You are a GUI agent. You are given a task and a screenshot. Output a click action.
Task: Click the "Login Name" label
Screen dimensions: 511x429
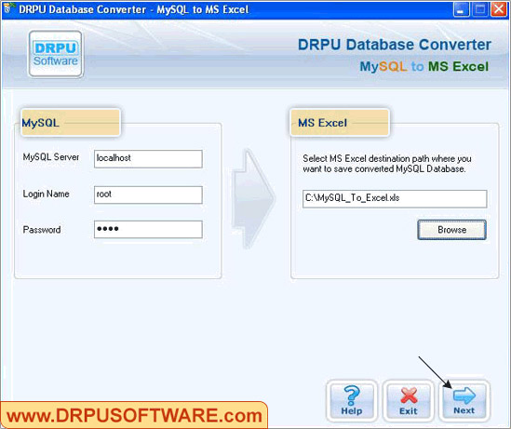[46, 194]
